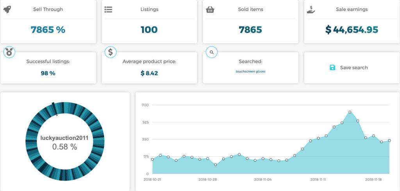
Task: Click the $ 44,654.95 sale earnings value
Action: pyautogui.click(x=352, y=30)
